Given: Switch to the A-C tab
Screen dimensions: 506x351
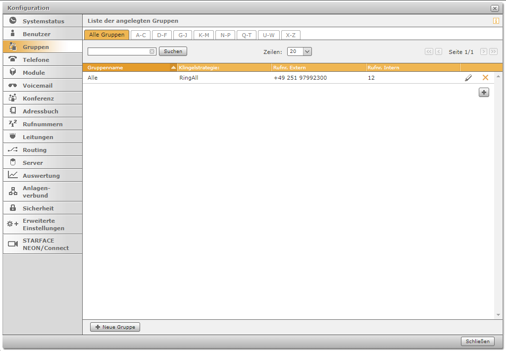Looking at the screenshot, I should [x=141, y=35].
